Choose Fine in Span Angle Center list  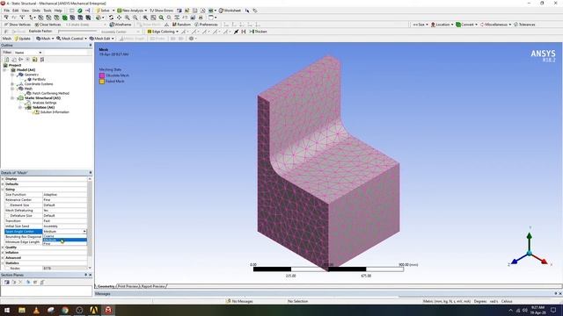pyautogui.click(x=64, y=244)
